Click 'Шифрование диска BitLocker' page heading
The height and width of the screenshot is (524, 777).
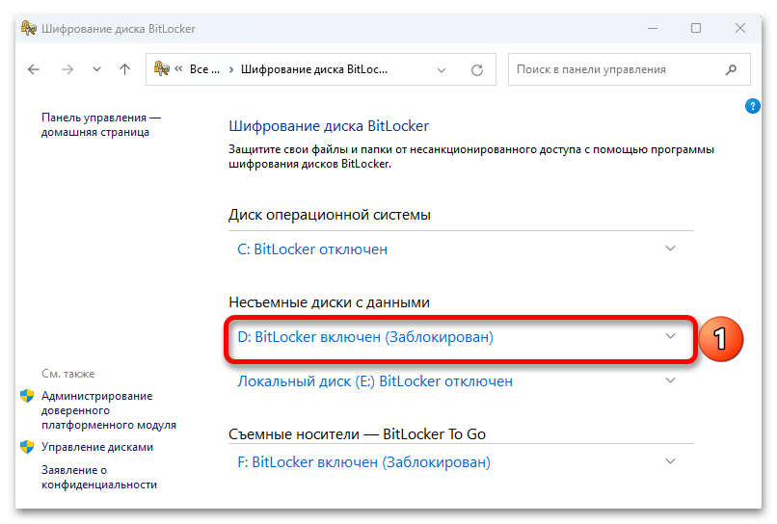coord(329,126)
